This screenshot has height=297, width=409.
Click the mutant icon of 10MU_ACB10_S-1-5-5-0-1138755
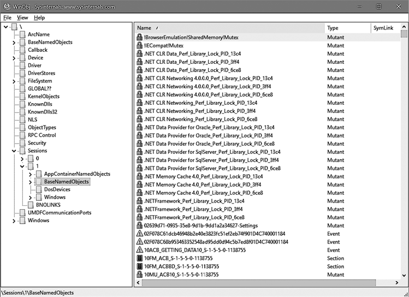[x=140, y=275]
